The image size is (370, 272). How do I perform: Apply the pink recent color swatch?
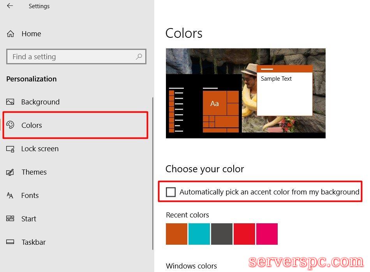click(267, 234)
